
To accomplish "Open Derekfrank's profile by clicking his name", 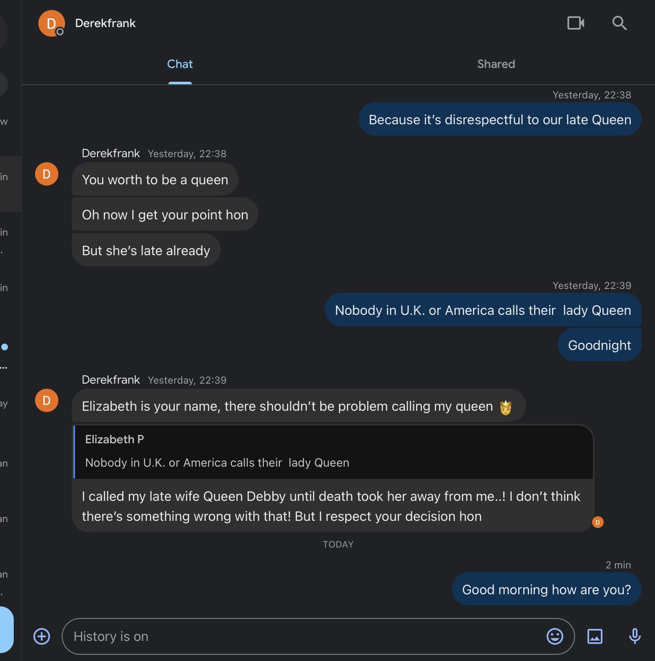I will coord(105,23).
